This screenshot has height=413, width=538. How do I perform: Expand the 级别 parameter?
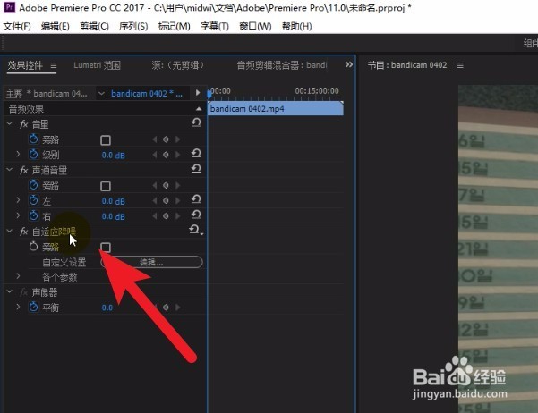point(18,155)
